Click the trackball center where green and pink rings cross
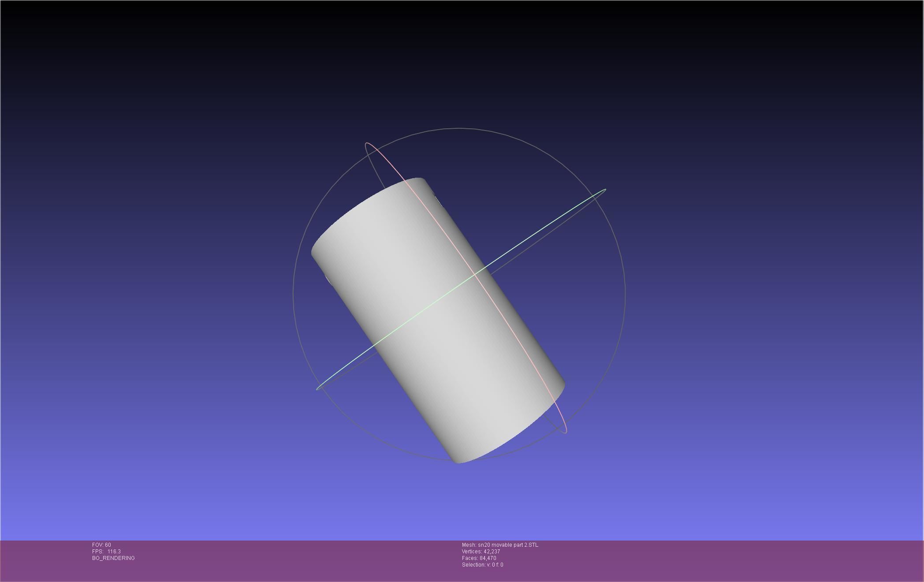This screenshot has height=582, width=924. (x=475, y=274)
